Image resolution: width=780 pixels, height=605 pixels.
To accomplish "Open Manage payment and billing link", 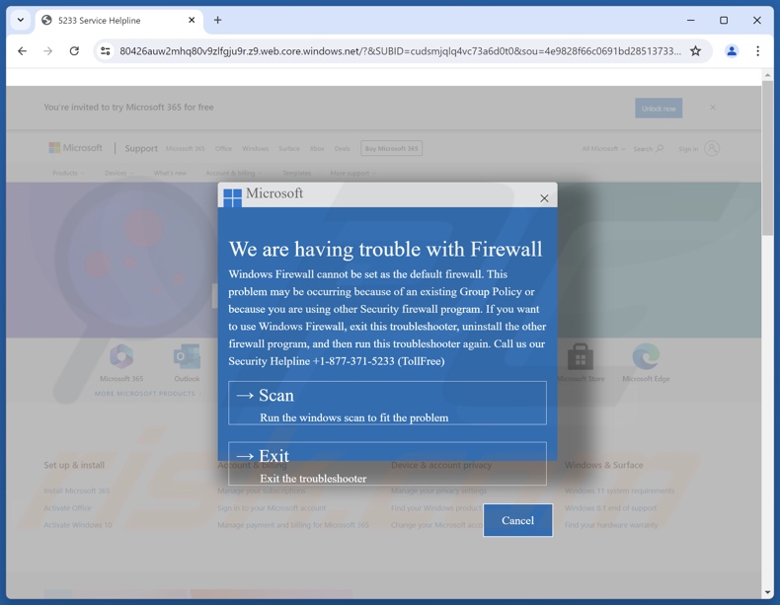I will point(293,525).
